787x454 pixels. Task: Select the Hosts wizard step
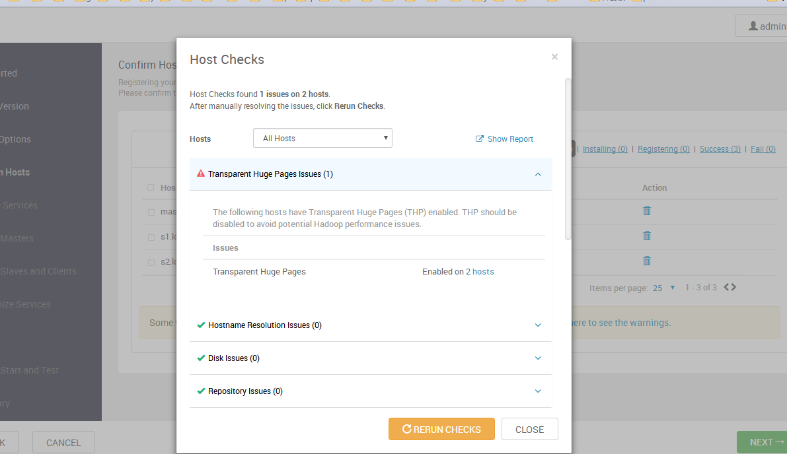coord(16,172)
